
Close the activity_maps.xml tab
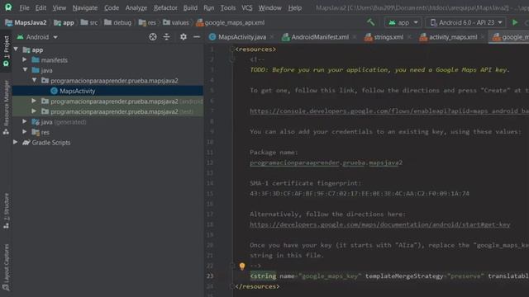coord(483,37)
